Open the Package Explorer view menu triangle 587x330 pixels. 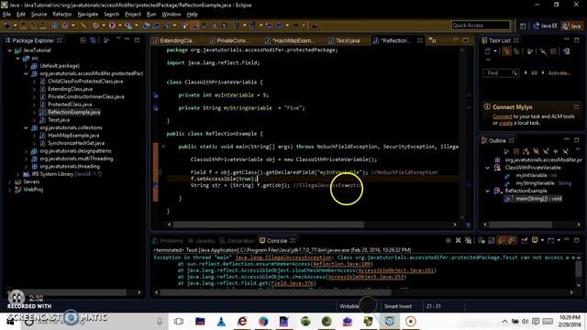[118, 38]
